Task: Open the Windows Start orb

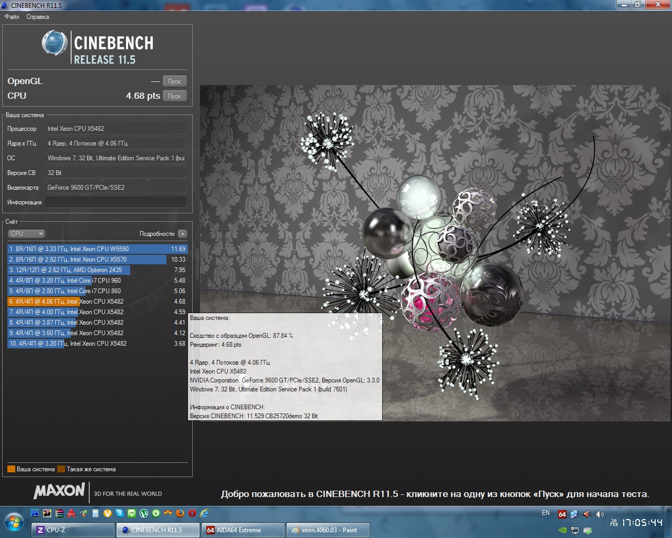Action: [14, 522]
